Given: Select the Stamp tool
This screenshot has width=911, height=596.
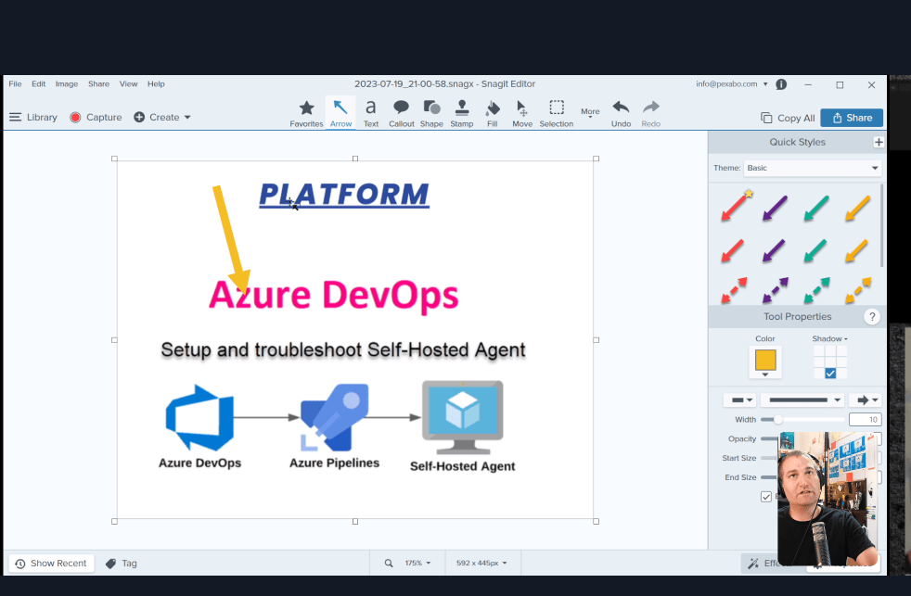Looking at the screenshot, I should point(461,113).
